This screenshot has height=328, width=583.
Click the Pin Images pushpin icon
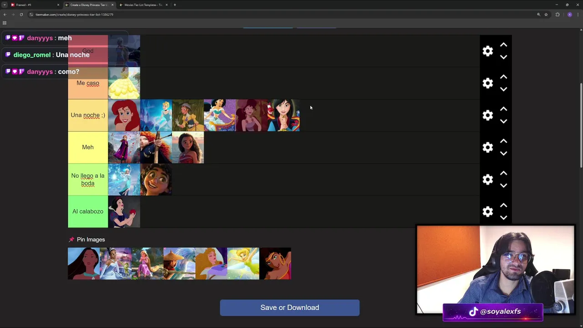click(x=71, y=240)
